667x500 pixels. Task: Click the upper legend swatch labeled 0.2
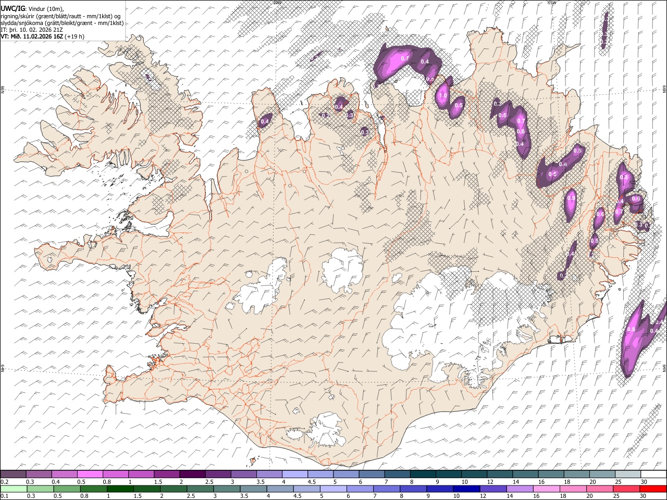click(14, 474)
